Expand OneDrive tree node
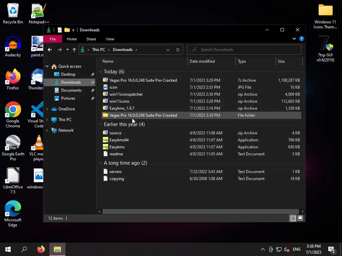 (x=47, y=109)
